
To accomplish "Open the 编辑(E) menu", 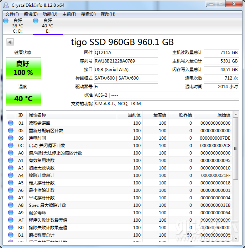I will (x=31, y=14).
